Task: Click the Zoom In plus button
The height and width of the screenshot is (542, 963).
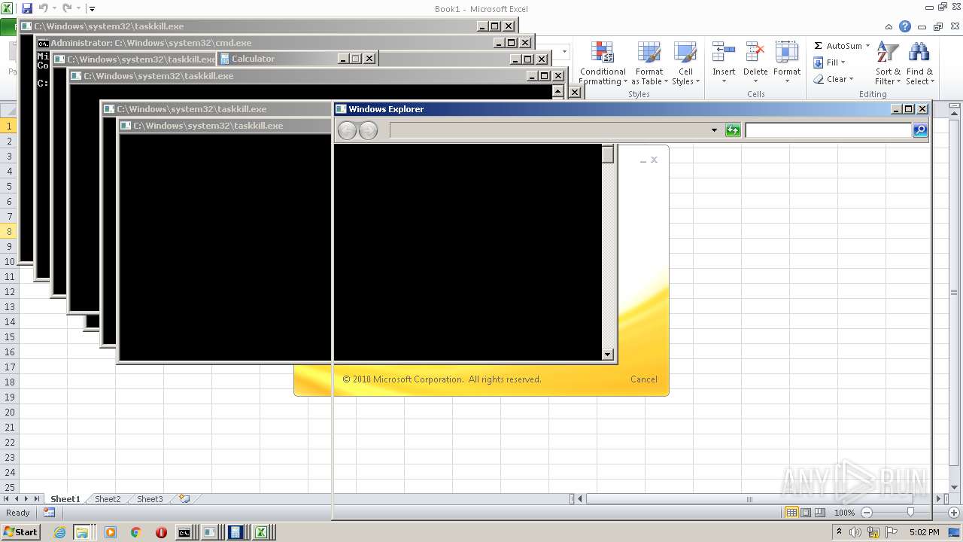Action: tap(954, 513)
